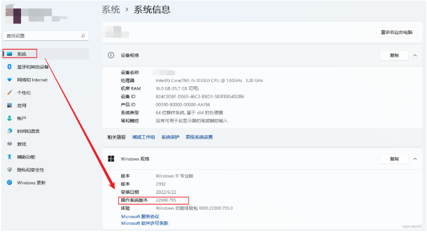
Task: Click the install date 2022/6/22
Action: point(166,192)
